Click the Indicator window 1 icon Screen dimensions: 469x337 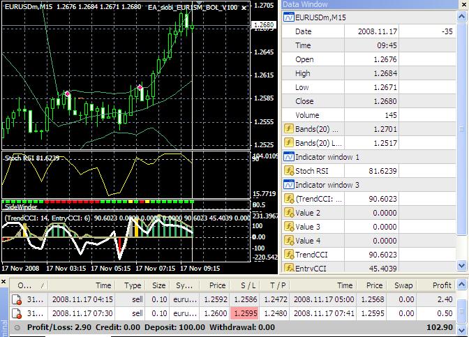pos(289,157)
